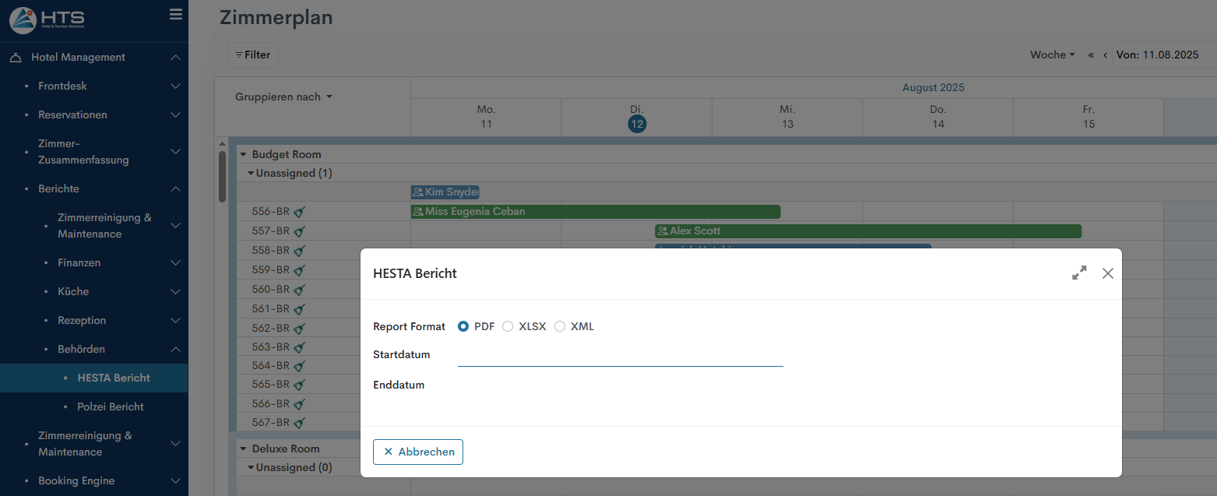Close the HESTA Bericht dialog
Viewport: 1217px width, 496px height.
[1108, 273]
